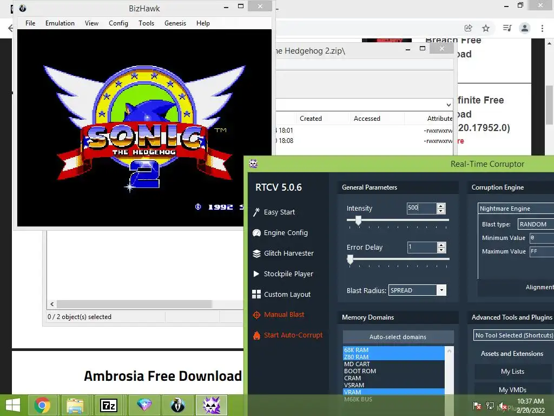Image resolution: width=554 pixels, height=416 pixels.
Task: Click the Maximum Value field
Action: pyautogui.click(x=542, y=251)
